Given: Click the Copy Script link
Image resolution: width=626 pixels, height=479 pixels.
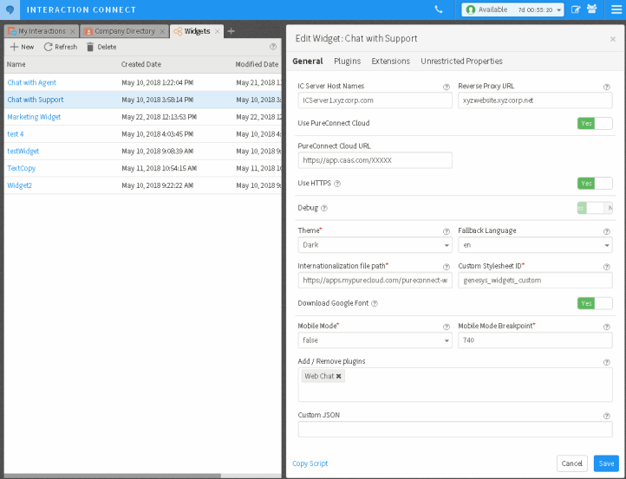Looking at the screenshot, I should [x=310, y=463].
